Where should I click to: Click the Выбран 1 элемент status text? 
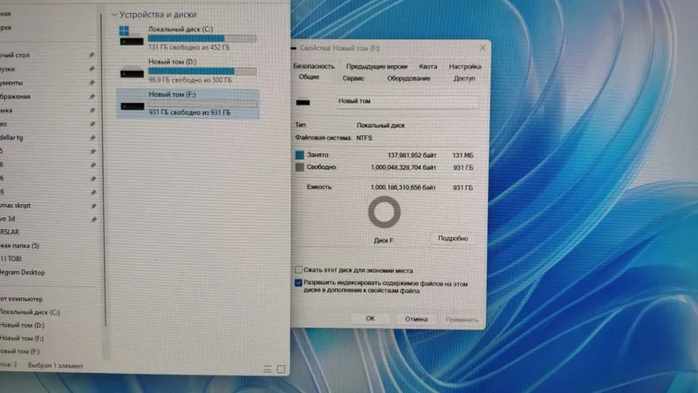point(56,365)
